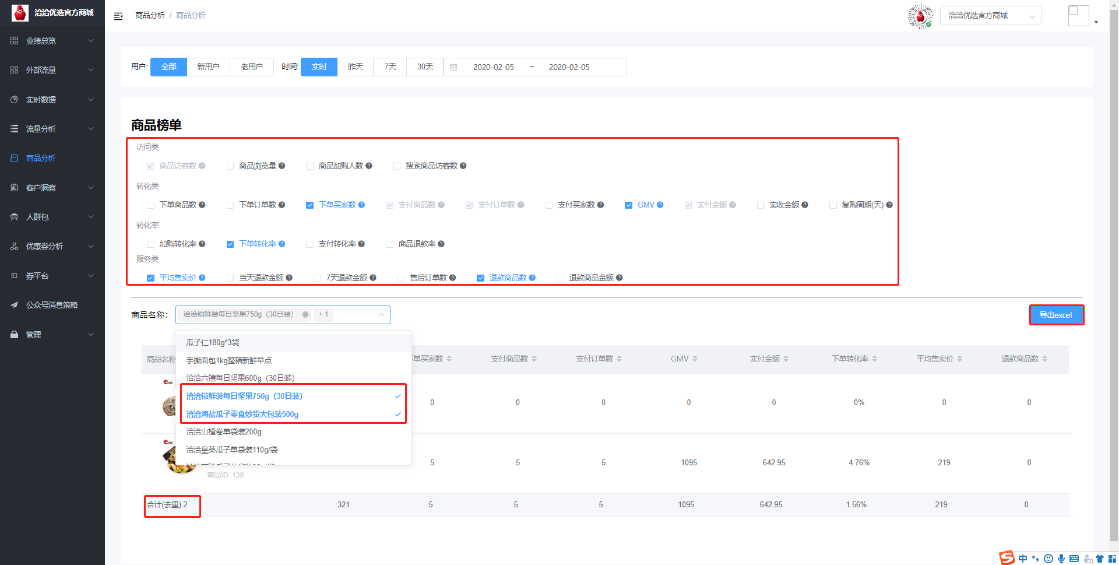Click the calendar icon in date range
The height and width of the screenshot is (565, 1119).
point(453,68)
